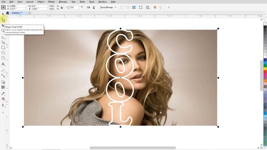The width and height of the screenshot is (267, 150).
Task: Click the Resample bitmap icon
Action: (128, 7)
